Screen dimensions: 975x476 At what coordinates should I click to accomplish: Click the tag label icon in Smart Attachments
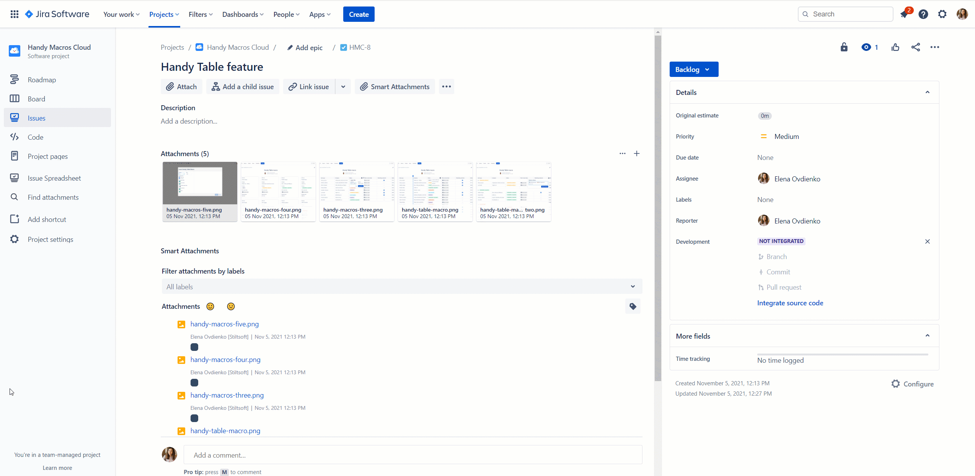coord(633,306)
